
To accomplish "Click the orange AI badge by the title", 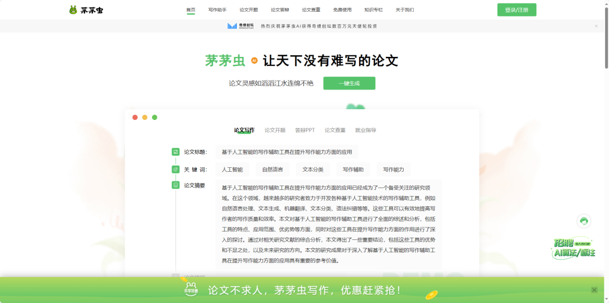I will (254, 60).
